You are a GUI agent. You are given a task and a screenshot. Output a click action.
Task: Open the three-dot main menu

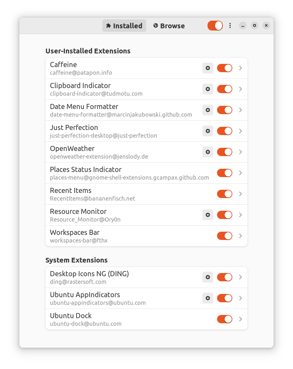tap(230, 25)
